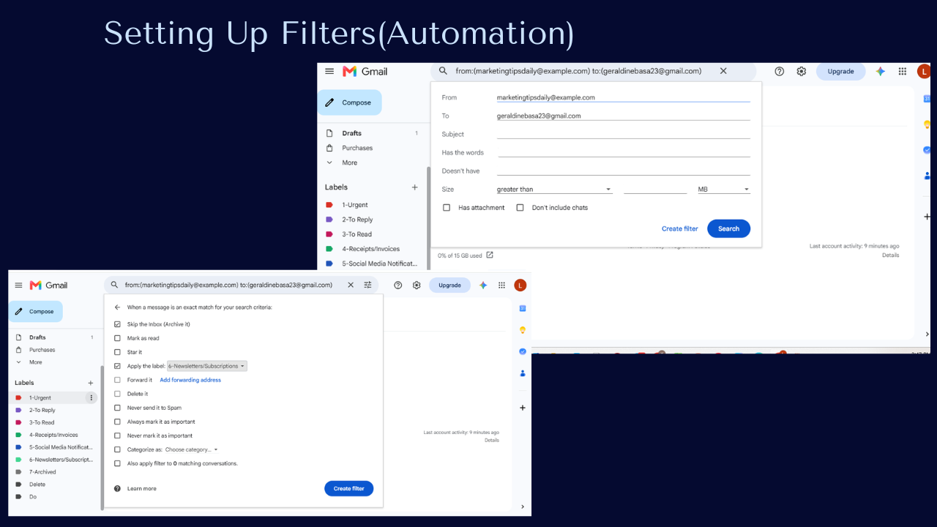Open the Keep side panel icon in the upper Gmail window

click(x=927, y=124)
